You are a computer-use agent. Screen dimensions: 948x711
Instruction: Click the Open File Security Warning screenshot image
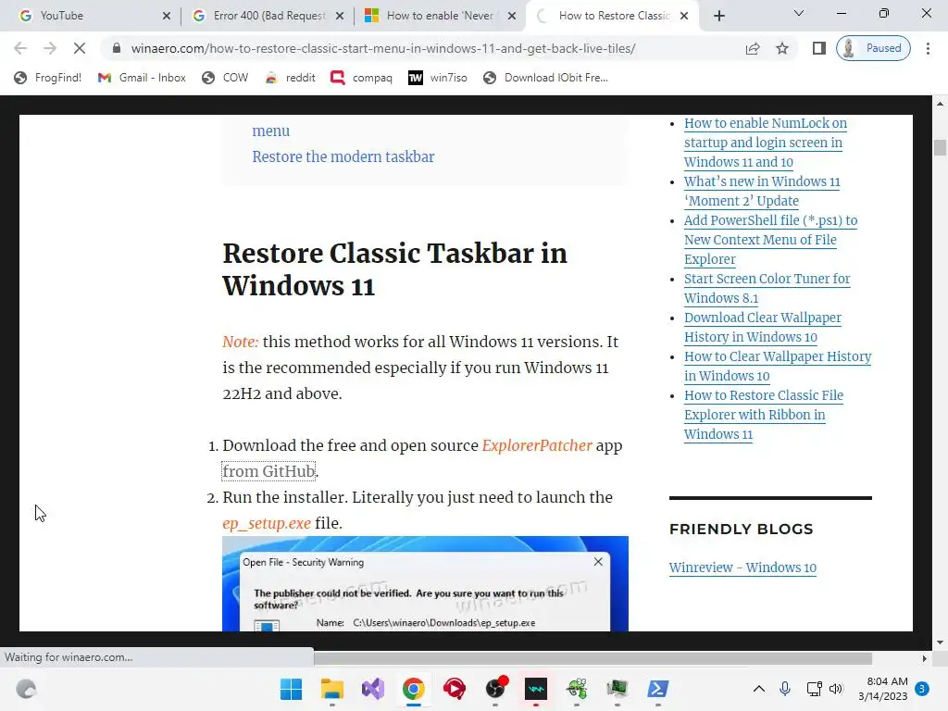pyautogui.click(x=425, y=583)
